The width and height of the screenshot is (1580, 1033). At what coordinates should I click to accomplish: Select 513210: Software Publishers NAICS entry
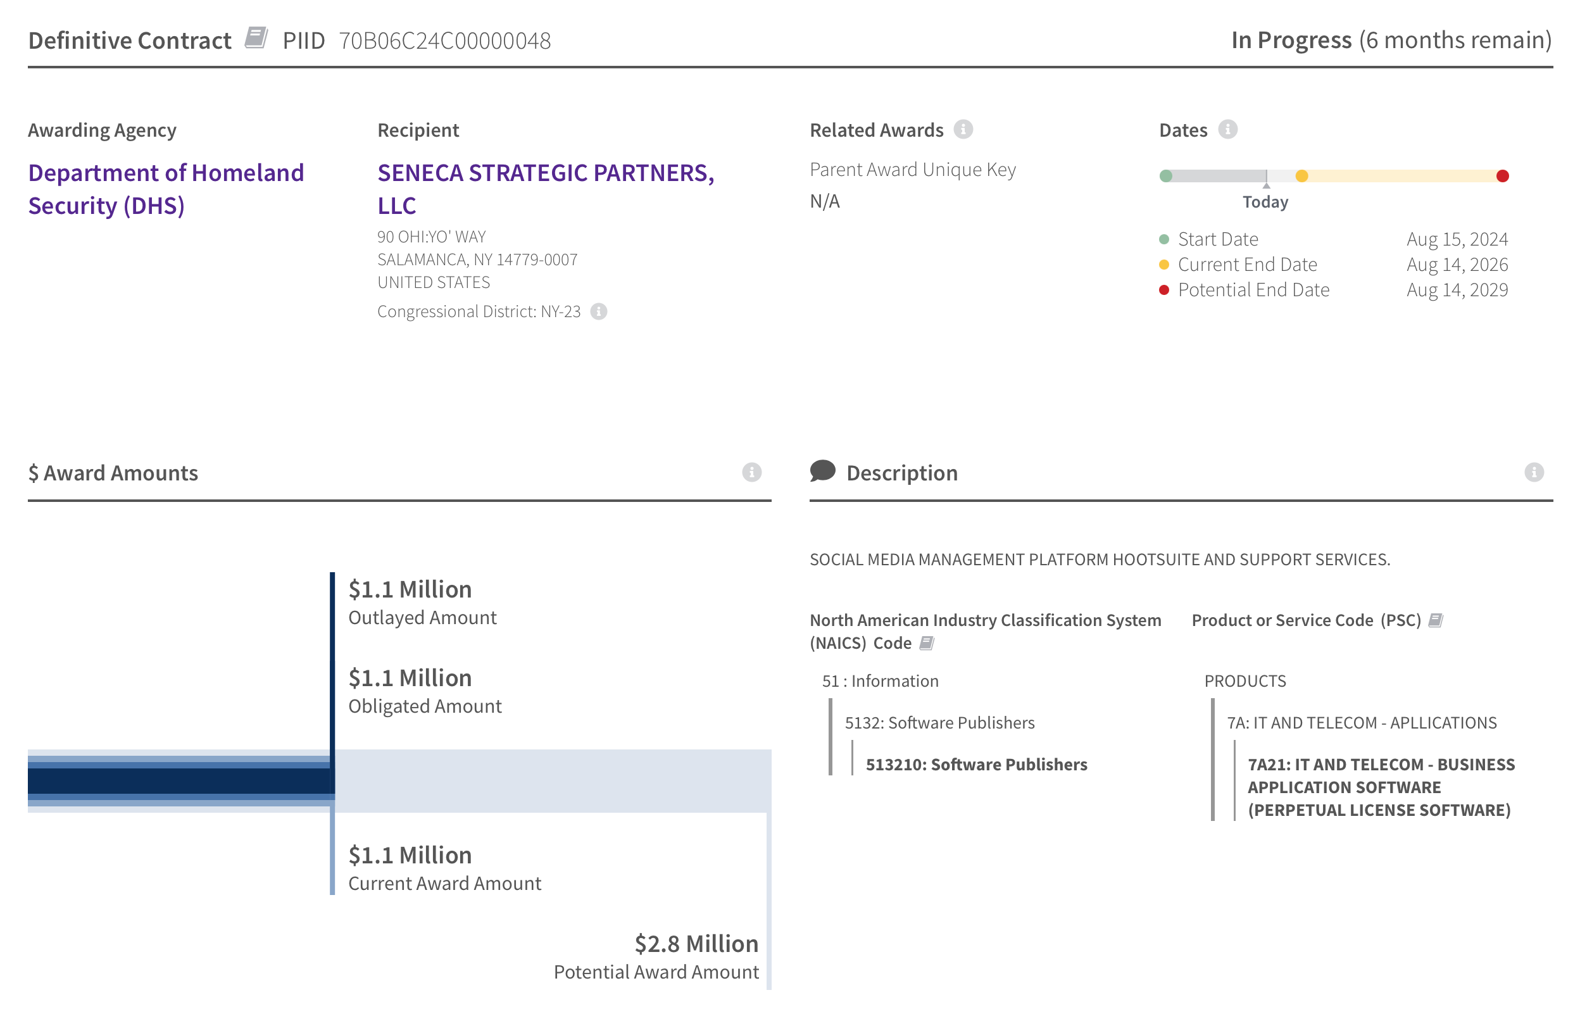coord(976,764)
